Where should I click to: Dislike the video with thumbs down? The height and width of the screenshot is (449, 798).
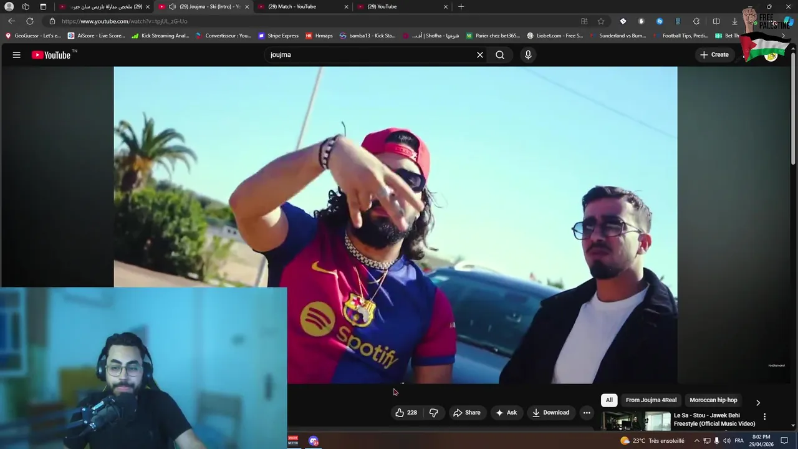click(x=434, y=412)
